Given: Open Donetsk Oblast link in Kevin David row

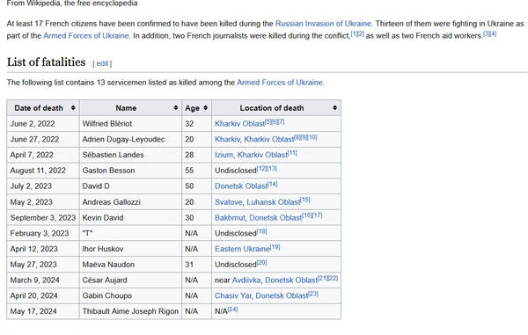Looking at the screenshot, I should 275,217.
